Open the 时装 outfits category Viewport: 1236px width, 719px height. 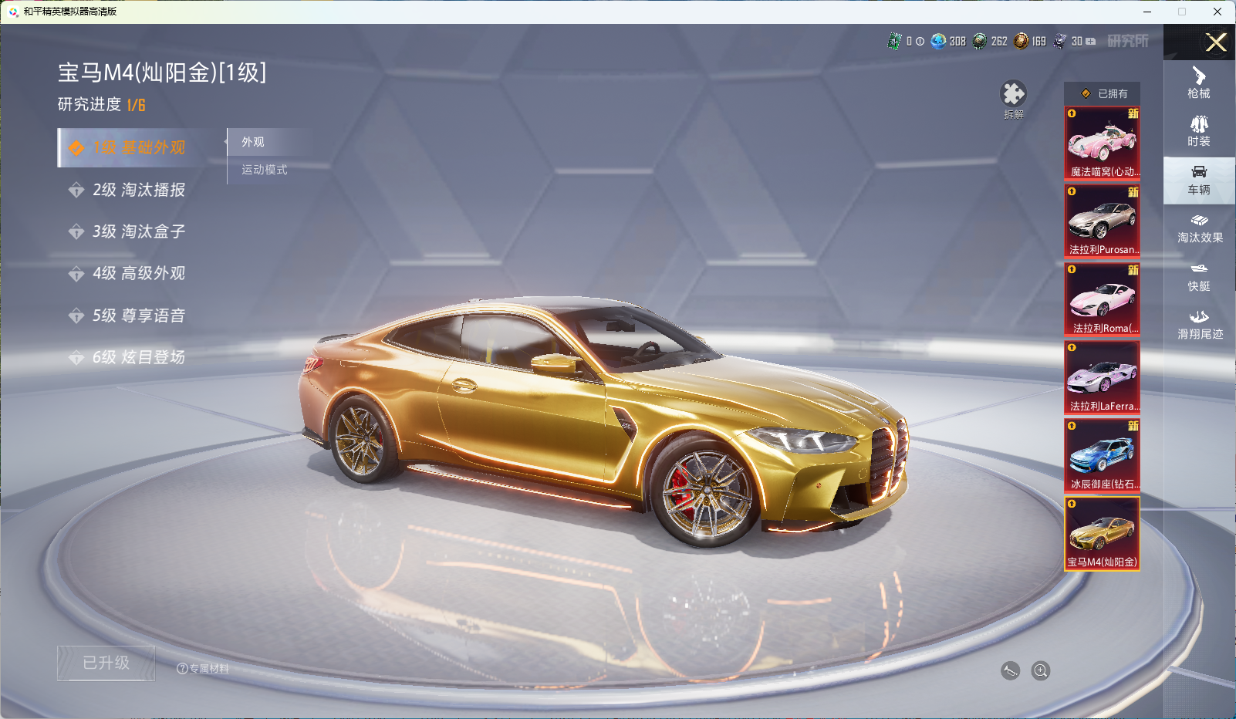(1199, 131)
